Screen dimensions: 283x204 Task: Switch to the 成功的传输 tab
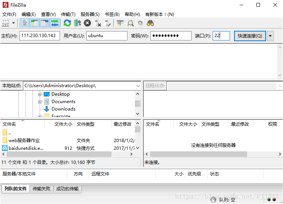(67, 189)
